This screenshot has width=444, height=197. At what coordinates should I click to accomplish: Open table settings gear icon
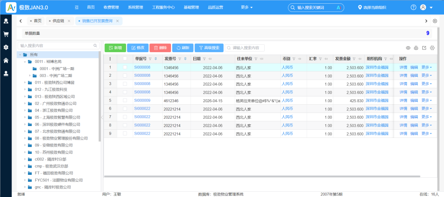click(x=432, y=48)
